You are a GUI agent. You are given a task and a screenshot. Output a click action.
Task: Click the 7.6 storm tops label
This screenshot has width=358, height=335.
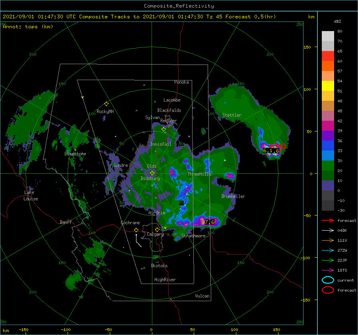[209, 222]
